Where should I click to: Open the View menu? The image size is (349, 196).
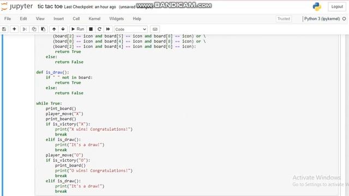[40, 19]
